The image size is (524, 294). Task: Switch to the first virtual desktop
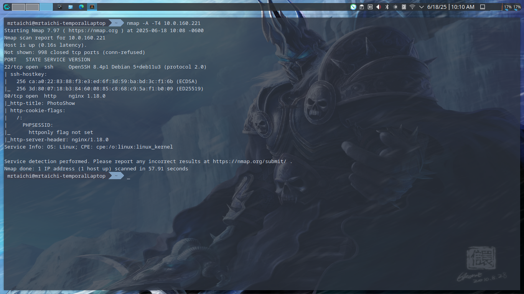pos(18,7)
